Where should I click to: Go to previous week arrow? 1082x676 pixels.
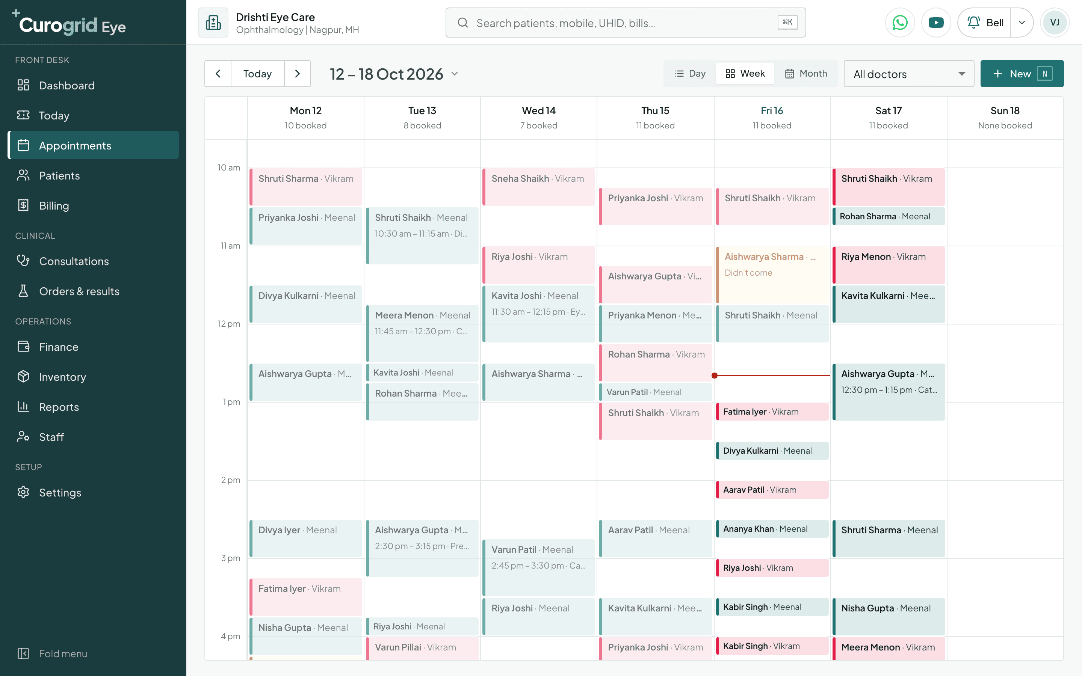pyautogui.click(x=218, y=73)
